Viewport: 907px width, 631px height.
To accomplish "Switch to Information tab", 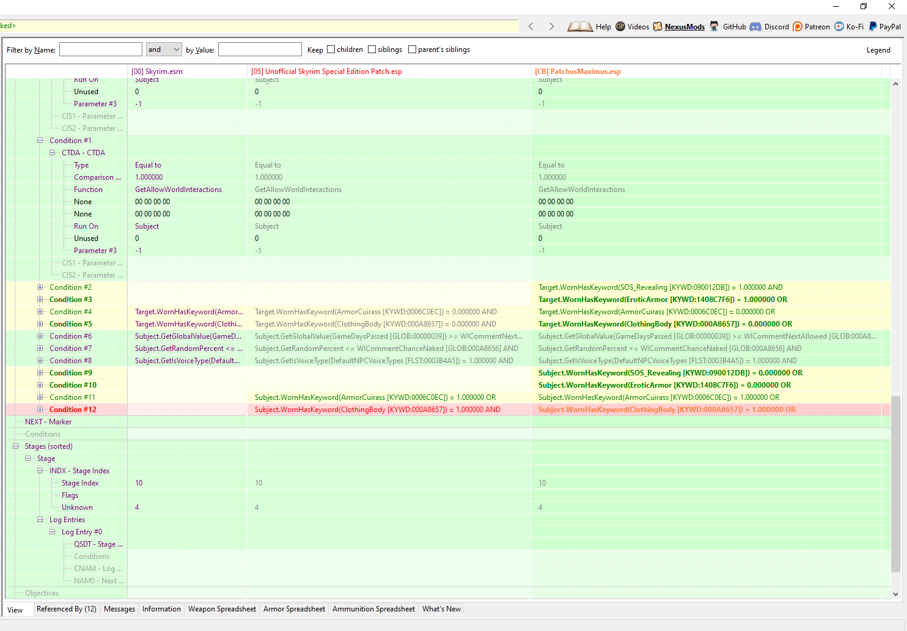I will click(161, 609).
